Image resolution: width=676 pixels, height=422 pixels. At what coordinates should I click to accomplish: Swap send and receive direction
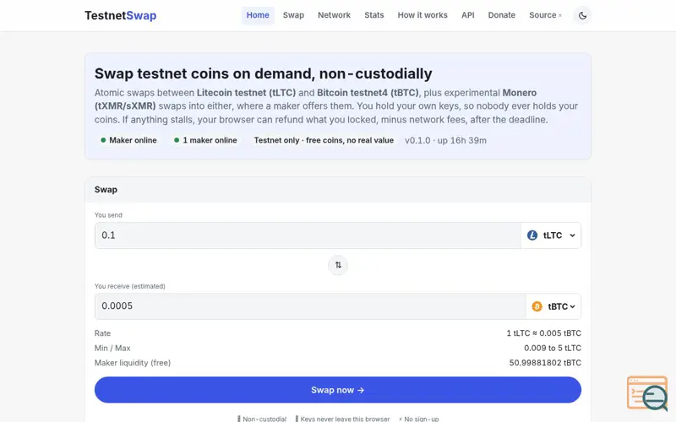click(x=338, y=265)
